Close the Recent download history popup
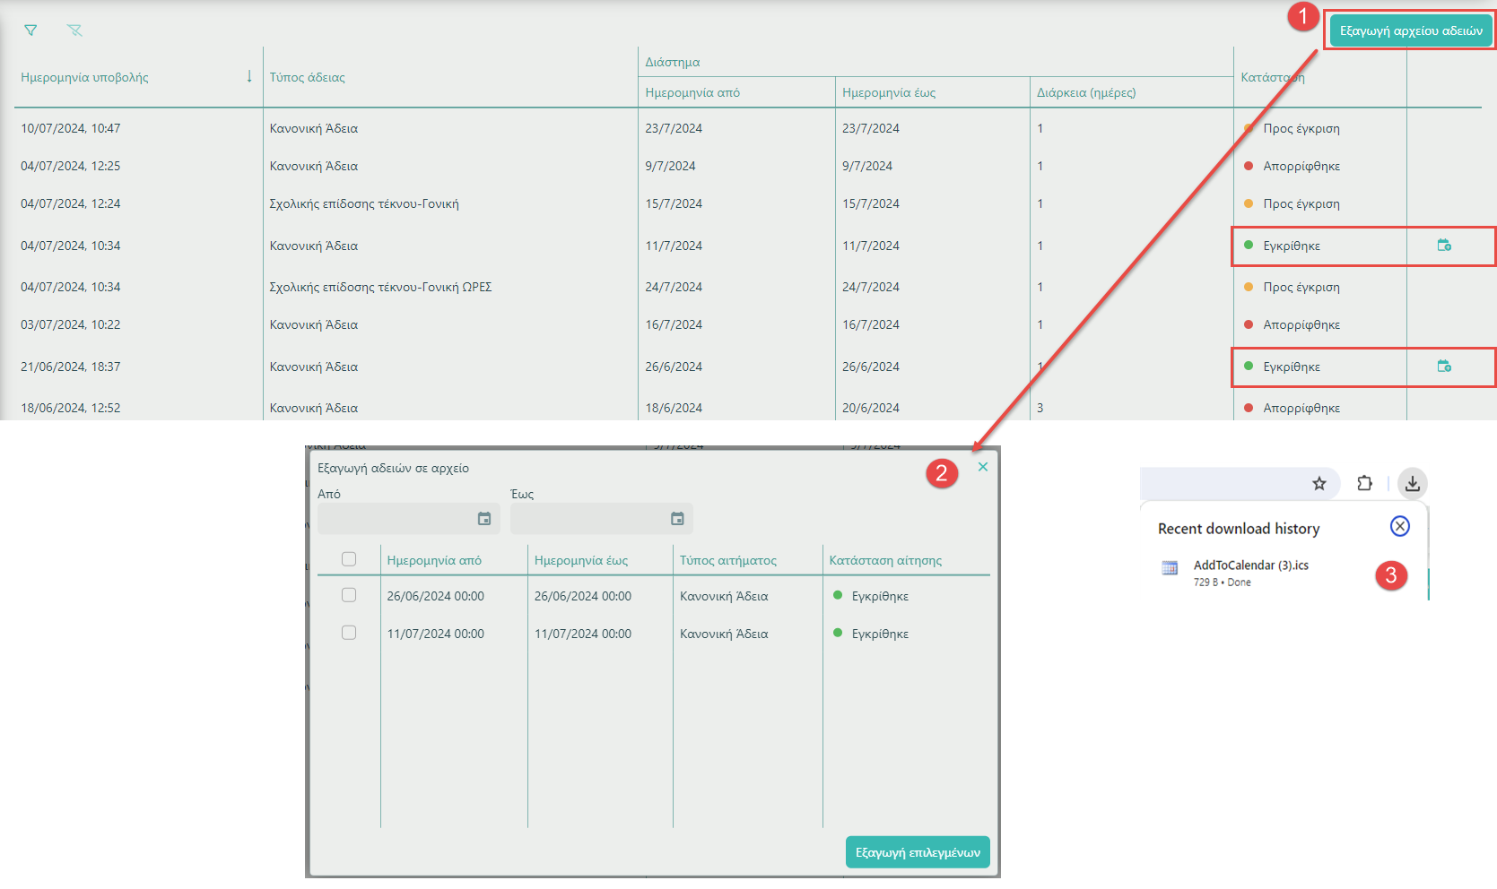Viewport: 1497px width, 889px height. [x=1400, y=526]
